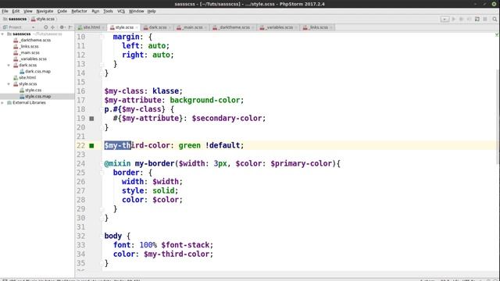Image resolution: width=500 pixels, height=281 pixels.
Task: Expand the External Libraries node
Action: (3, 102)
